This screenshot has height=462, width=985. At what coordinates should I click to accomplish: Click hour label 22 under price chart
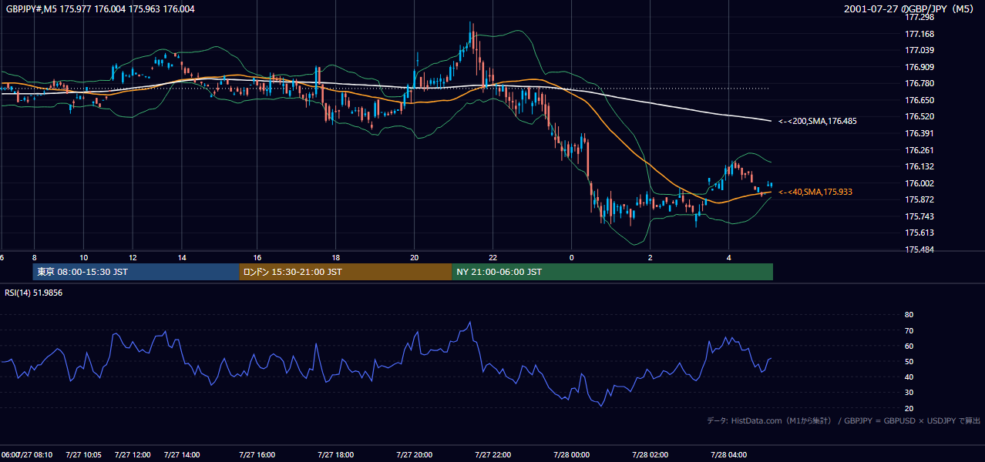coord(493,257)
